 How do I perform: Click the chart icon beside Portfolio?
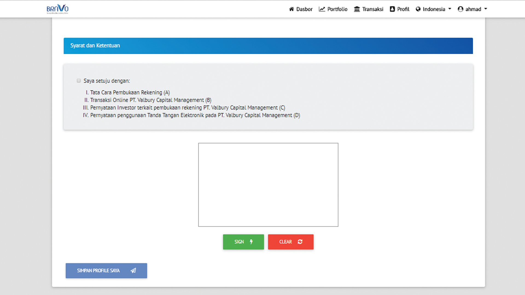[x=322, y=9]
